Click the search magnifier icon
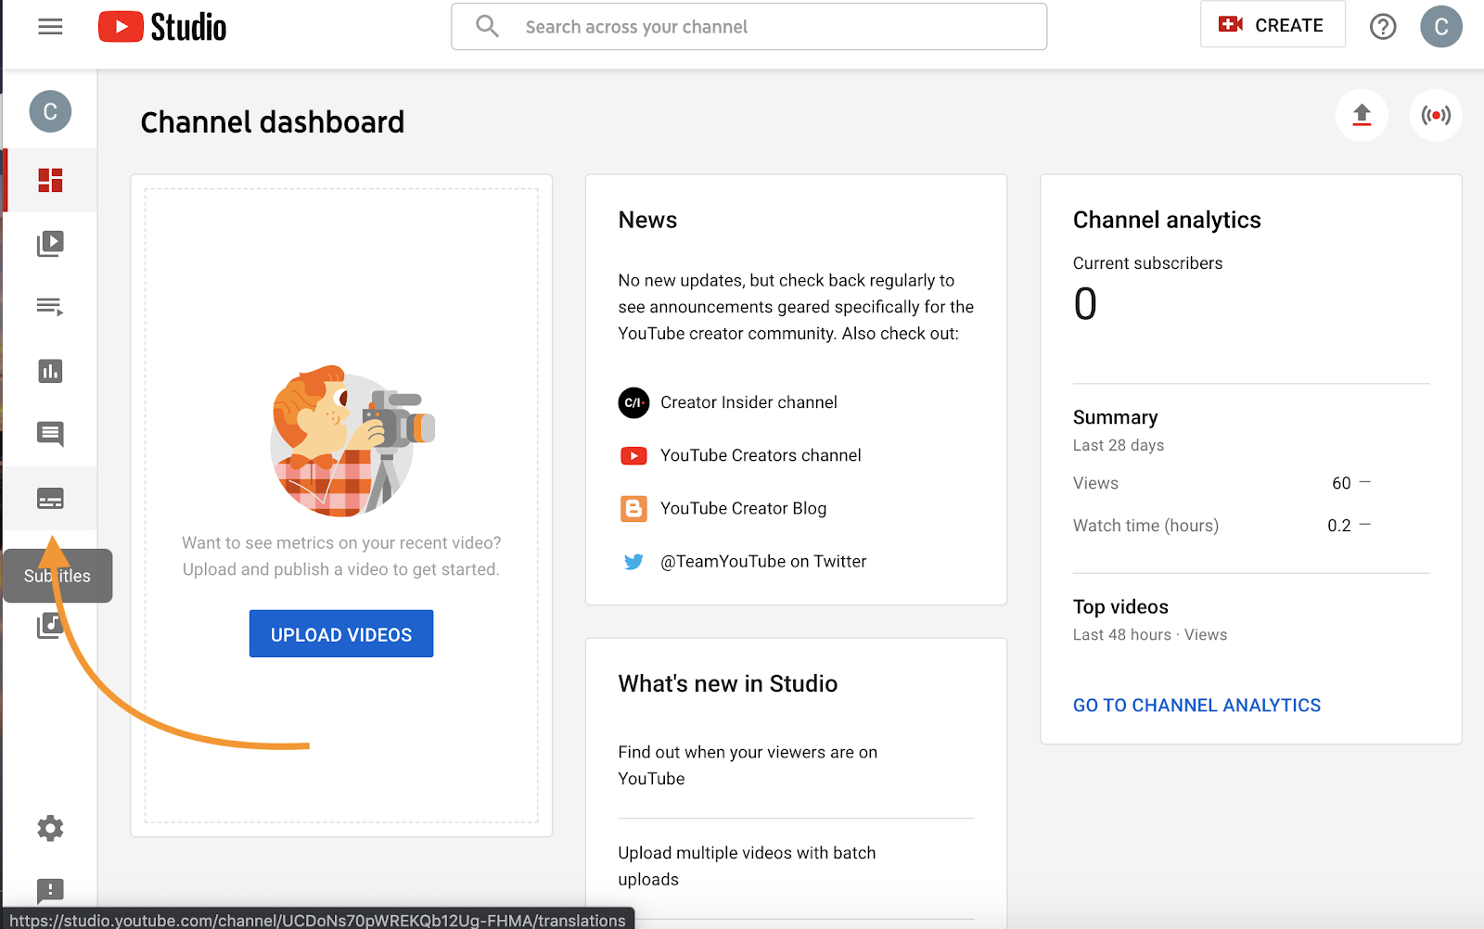Image resolution: width=1484 pixels, height=929 pixels. click(x=488, y=26)
